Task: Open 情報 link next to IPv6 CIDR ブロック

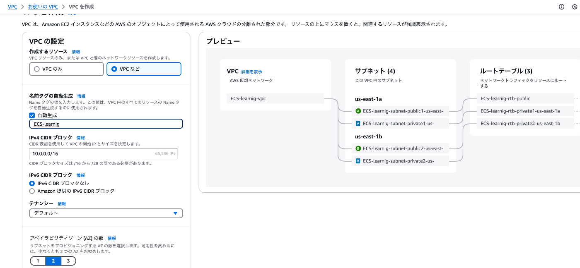Action: pyautogui.click(x=80, y=175)
